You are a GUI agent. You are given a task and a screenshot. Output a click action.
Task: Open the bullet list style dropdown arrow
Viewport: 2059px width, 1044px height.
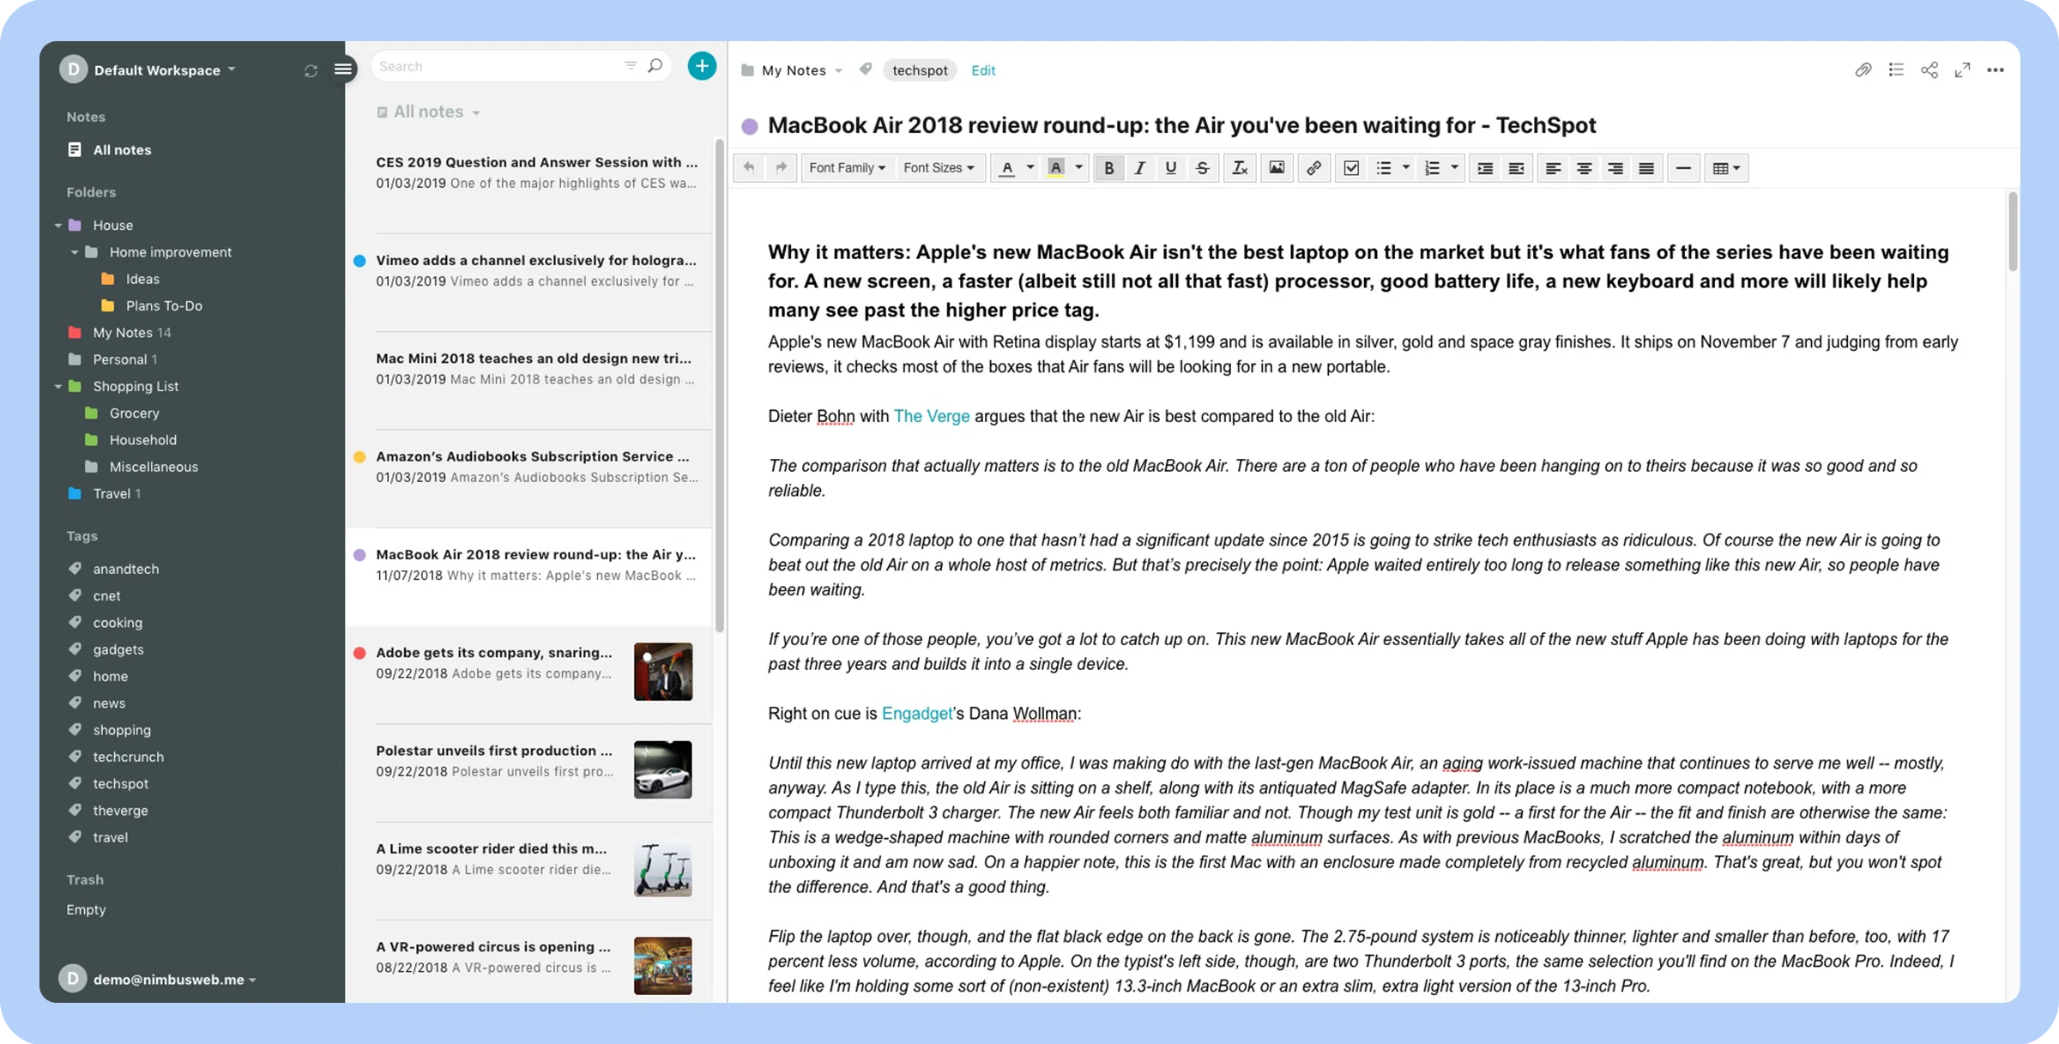1405,168
